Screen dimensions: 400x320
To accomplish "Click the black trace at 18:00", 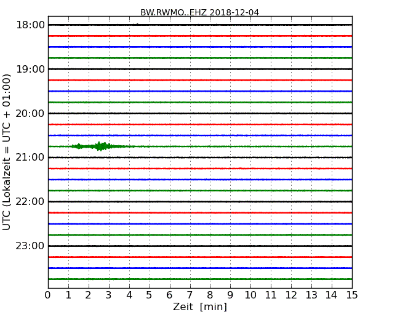I will click(200, 25).
